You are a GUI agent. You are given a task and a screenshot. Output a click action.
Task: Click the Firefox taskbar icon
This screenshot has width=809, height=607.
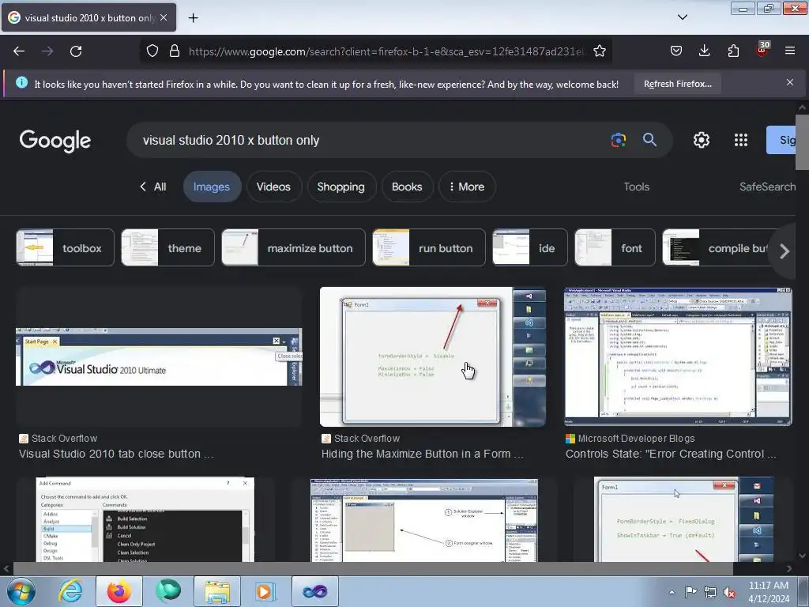119,591
